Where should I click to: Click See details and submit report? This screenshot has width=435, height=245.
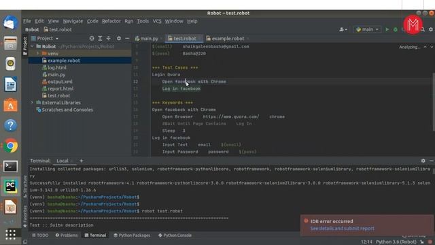coord(342,229)
